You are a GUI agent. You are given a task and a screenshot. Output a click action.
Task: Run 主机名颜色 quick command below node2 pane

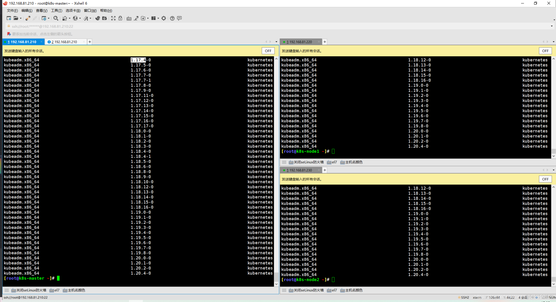351,290
